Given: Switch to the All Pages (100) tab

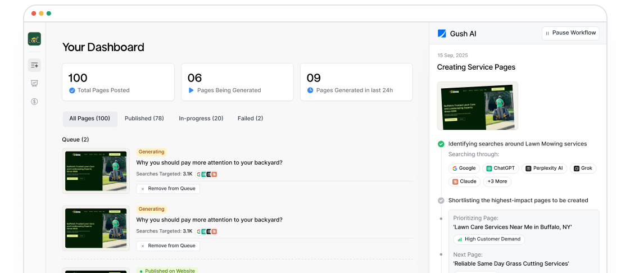Looking at the screenshot, I should pyautogui.click(x=89, y=119).
